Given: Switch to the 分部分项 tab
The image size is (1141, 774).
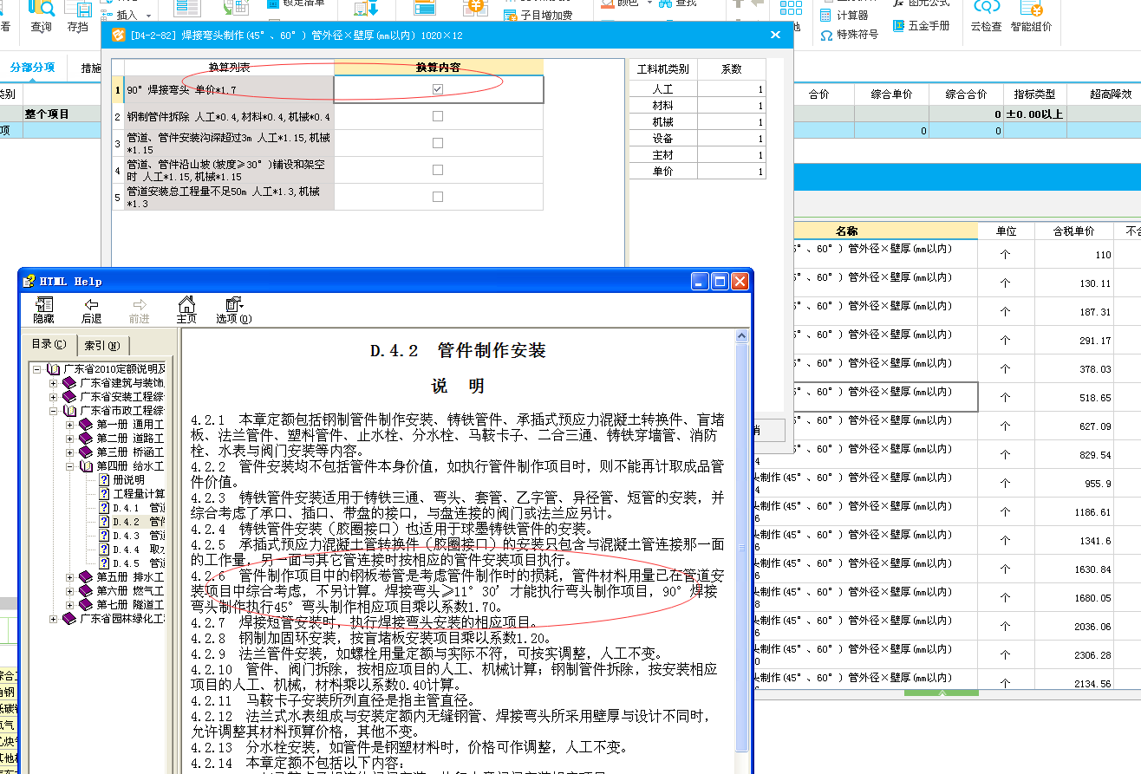Looking at the screenshot, I should [x=32, y=68].
